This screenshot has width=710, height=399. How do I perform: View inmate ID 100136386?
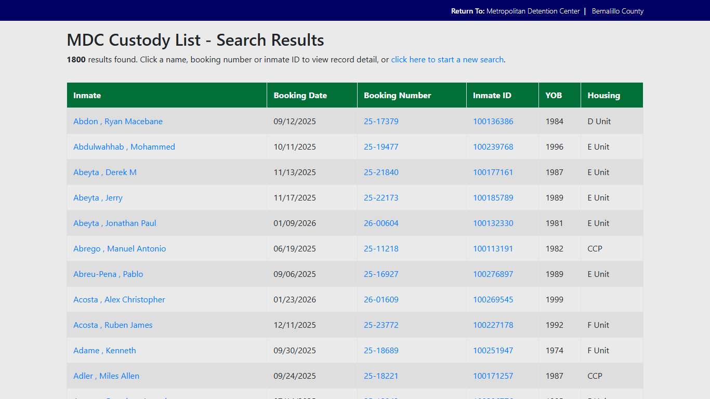click(x=493, y=121)
